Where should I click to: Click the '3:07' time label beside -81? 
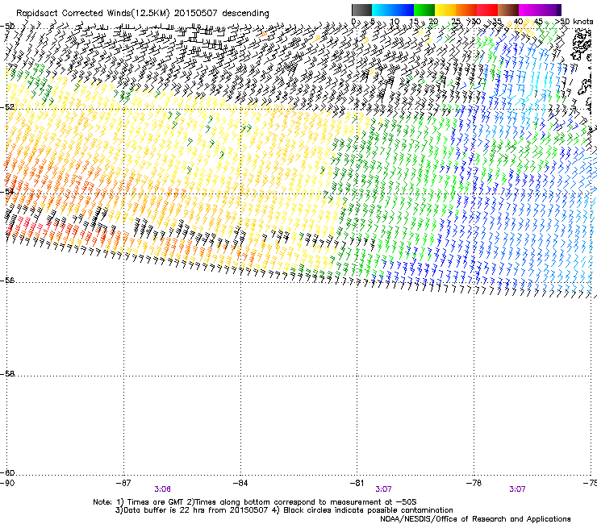click(383, 489)
